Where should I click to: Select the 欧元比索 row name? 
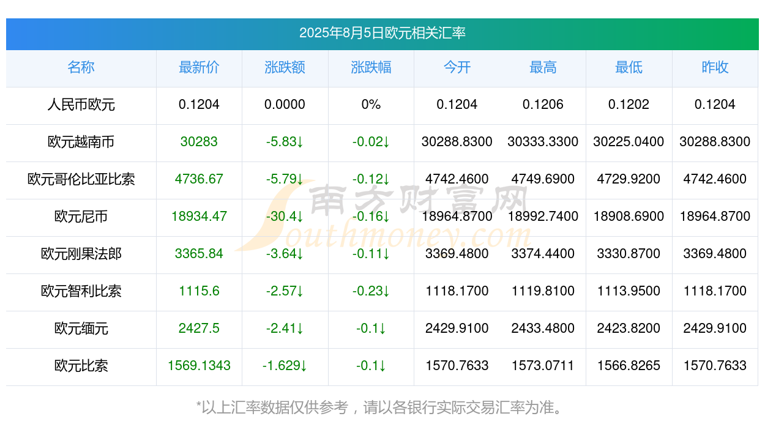(81, 366)
